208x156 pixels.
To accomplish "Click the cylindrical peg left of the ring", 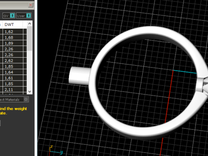I will coord(79,76).
